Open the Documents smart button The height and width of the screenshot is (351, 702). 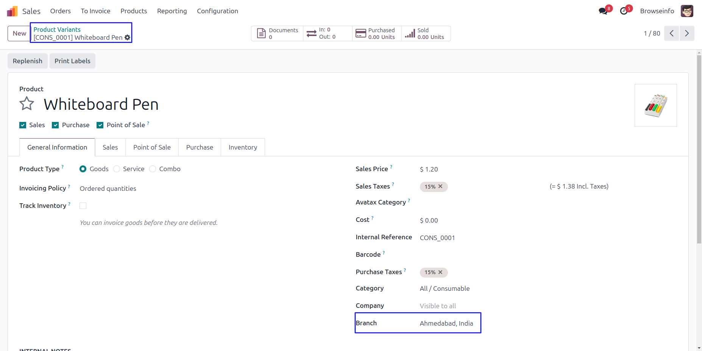277,33
